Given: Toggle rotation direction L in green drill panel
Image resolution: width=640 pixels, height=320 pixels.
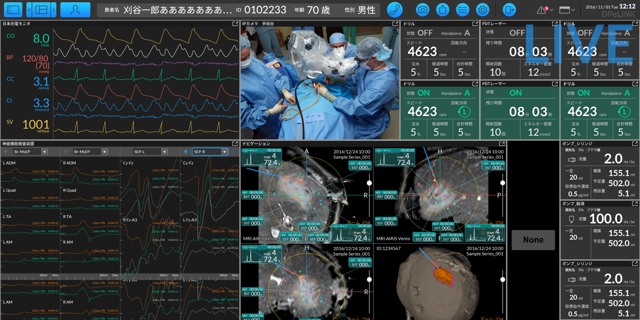Looking at the screenshot, I should [x=464, y=112].
